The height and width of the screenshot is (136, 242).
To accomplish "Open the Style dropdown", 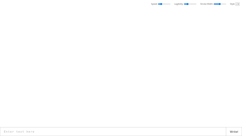I will click(x=237, y=4).
